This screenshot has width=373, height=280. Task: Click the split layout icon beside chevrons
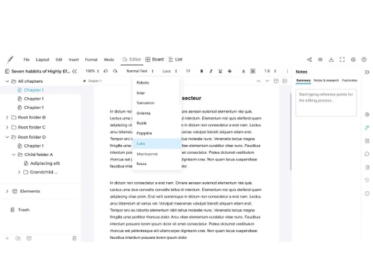[276, 81]
